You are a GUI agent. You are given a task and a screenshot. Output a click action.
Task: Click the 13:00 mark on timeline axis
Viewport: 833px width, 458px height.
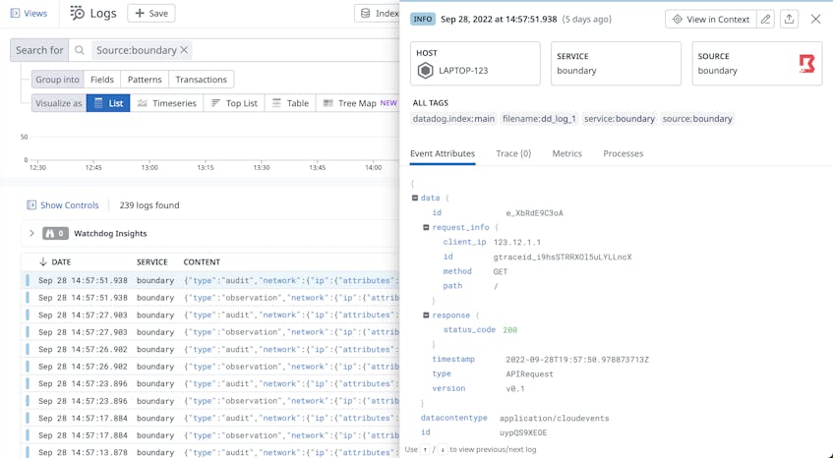pos(149,167)
